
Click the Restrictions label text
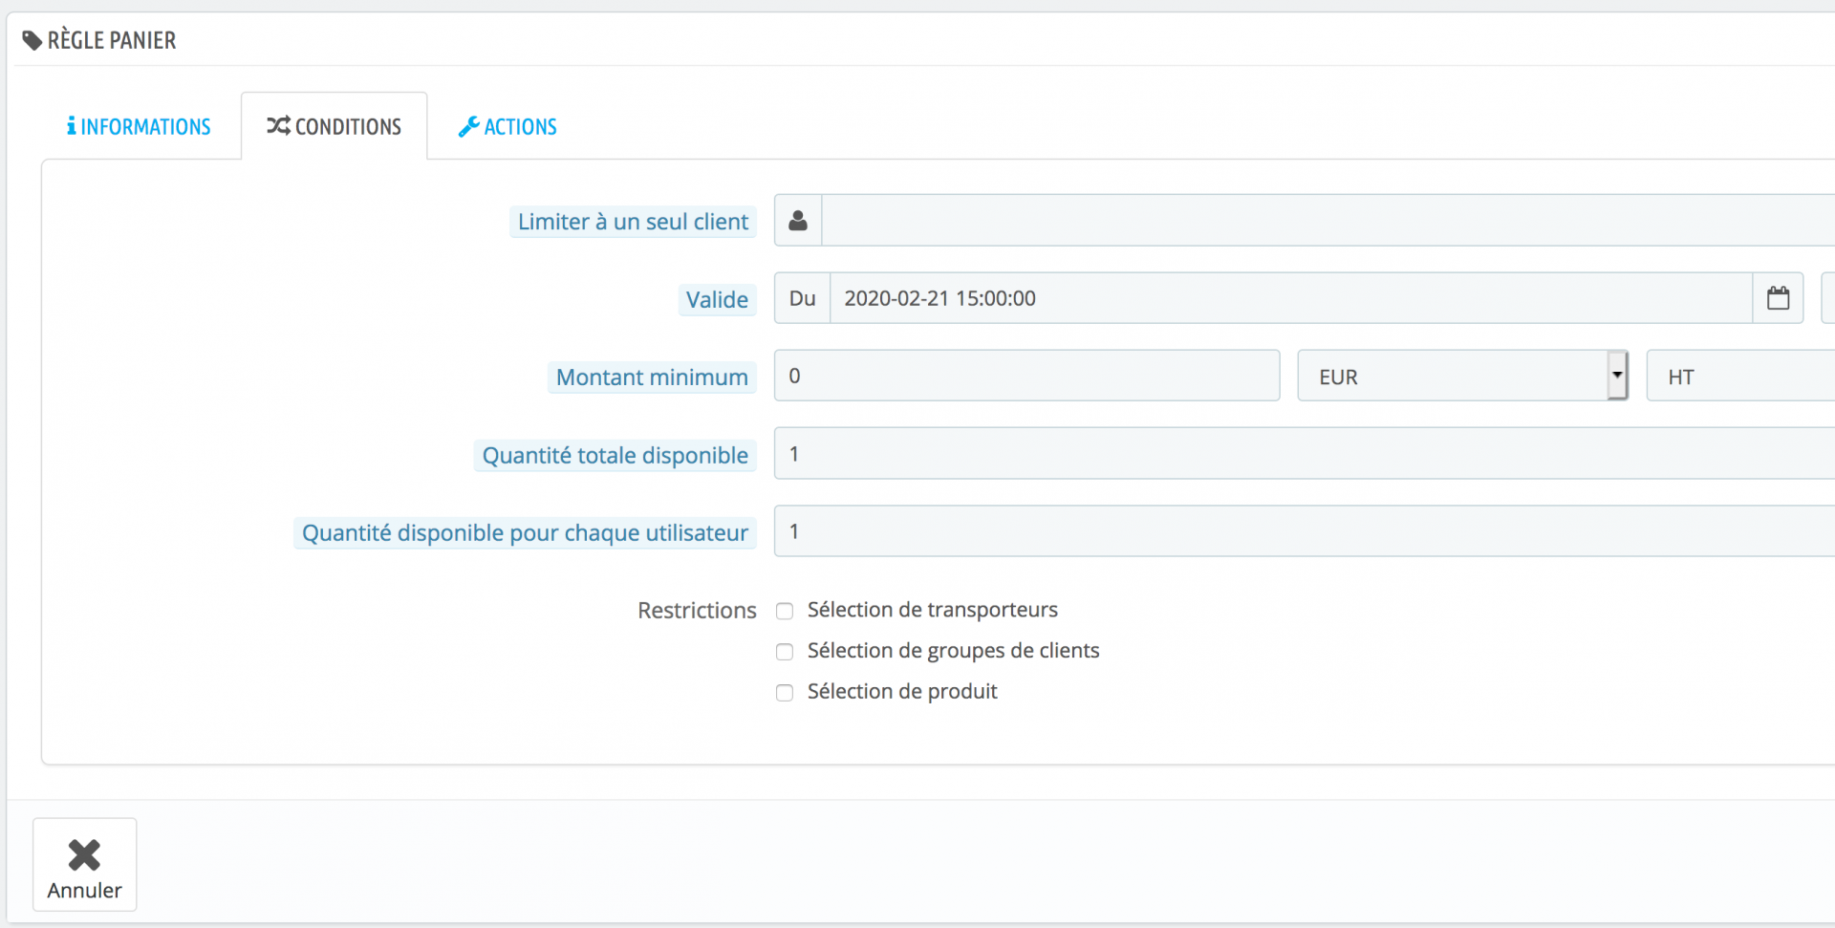[697, 610]
